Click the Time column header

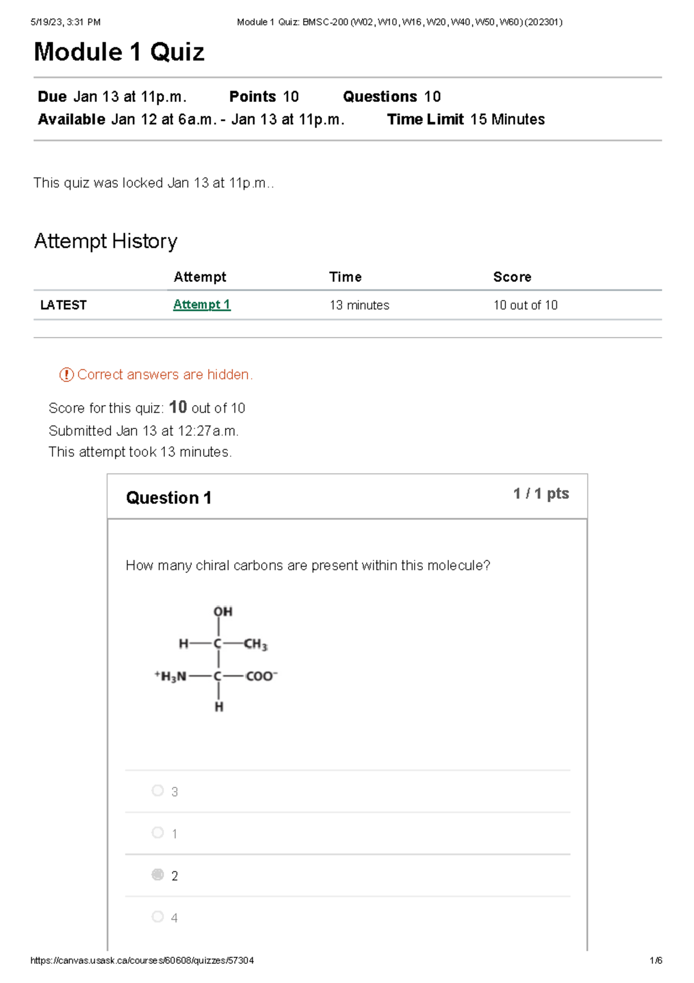(345, 277)
